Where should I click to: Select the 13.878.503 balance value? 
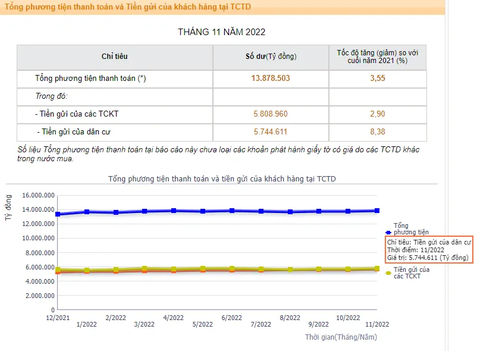pyautogui.click(x=271, y=79)
